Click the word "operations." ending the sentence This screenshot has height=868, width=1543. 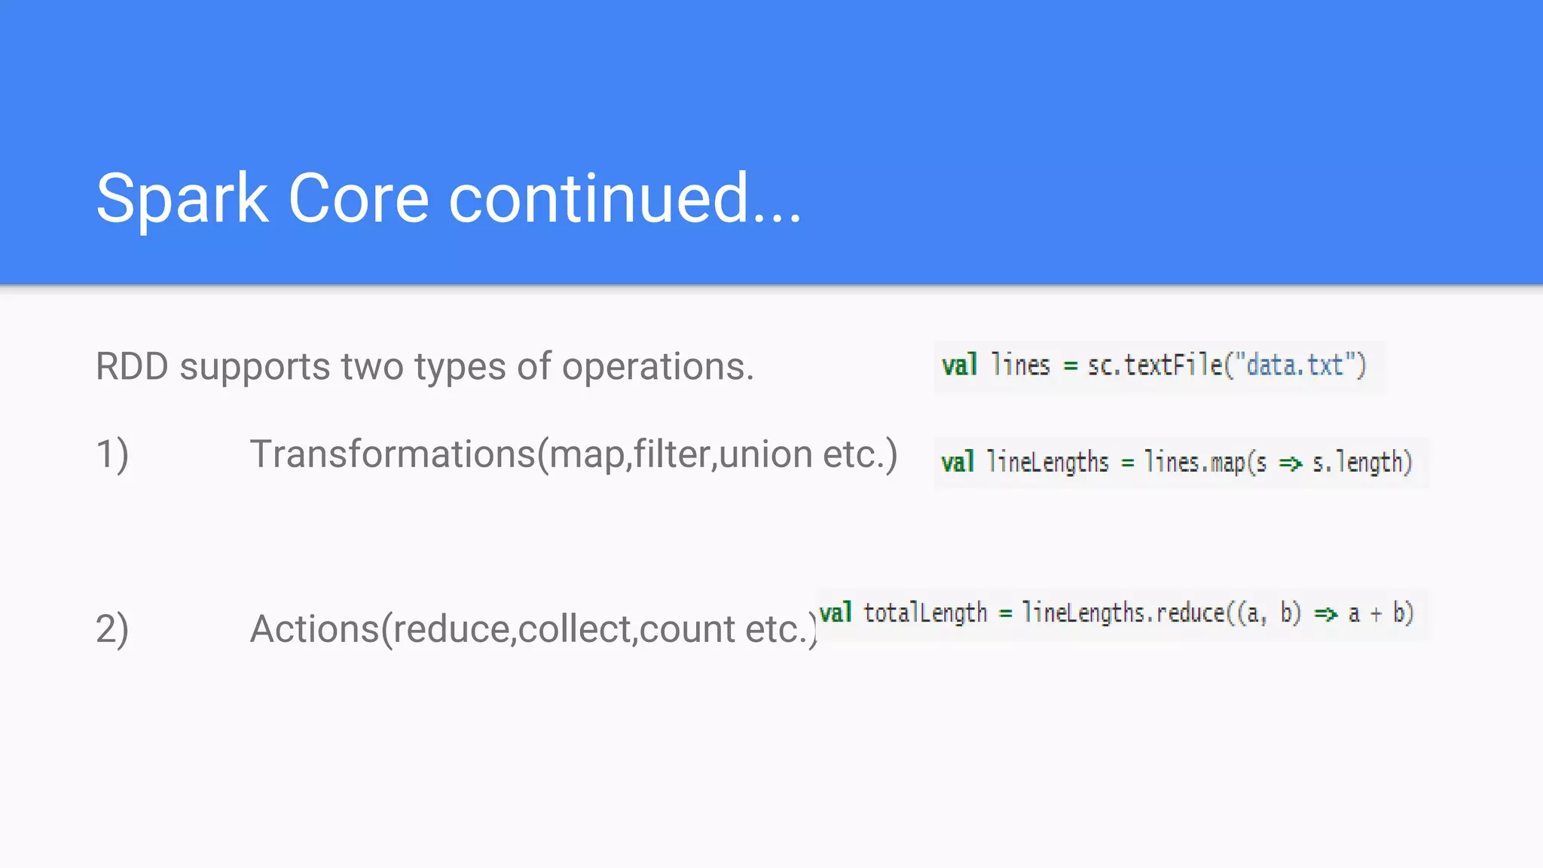657,367
